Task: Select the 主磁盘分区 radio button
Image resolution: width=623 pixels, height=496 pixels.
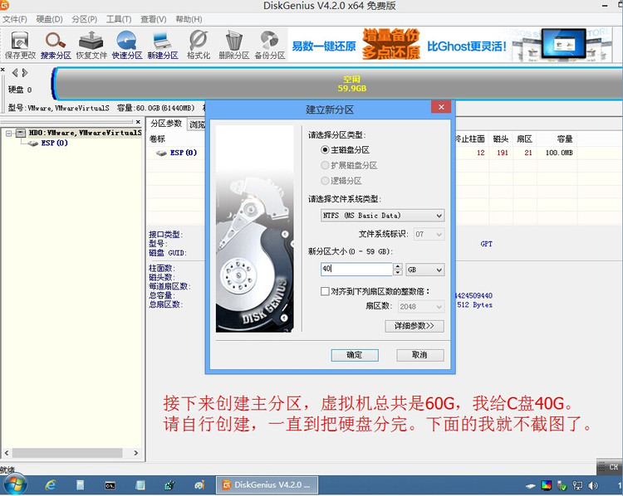Action: (x=326, y=150)
